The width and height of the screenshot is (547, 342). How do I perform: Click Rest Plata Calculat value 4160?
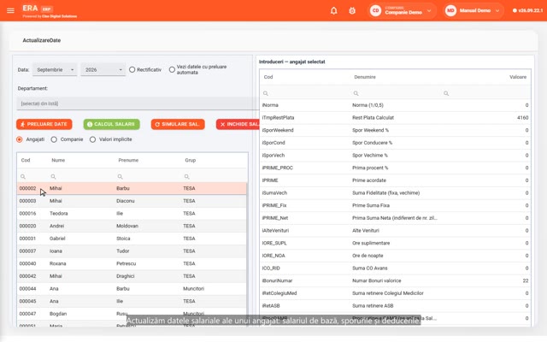click(522, 118)
